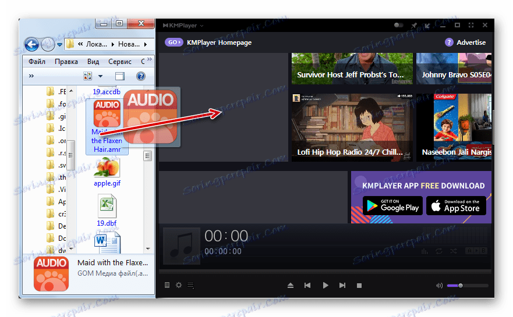Change view with the views icon

point(88,76)
